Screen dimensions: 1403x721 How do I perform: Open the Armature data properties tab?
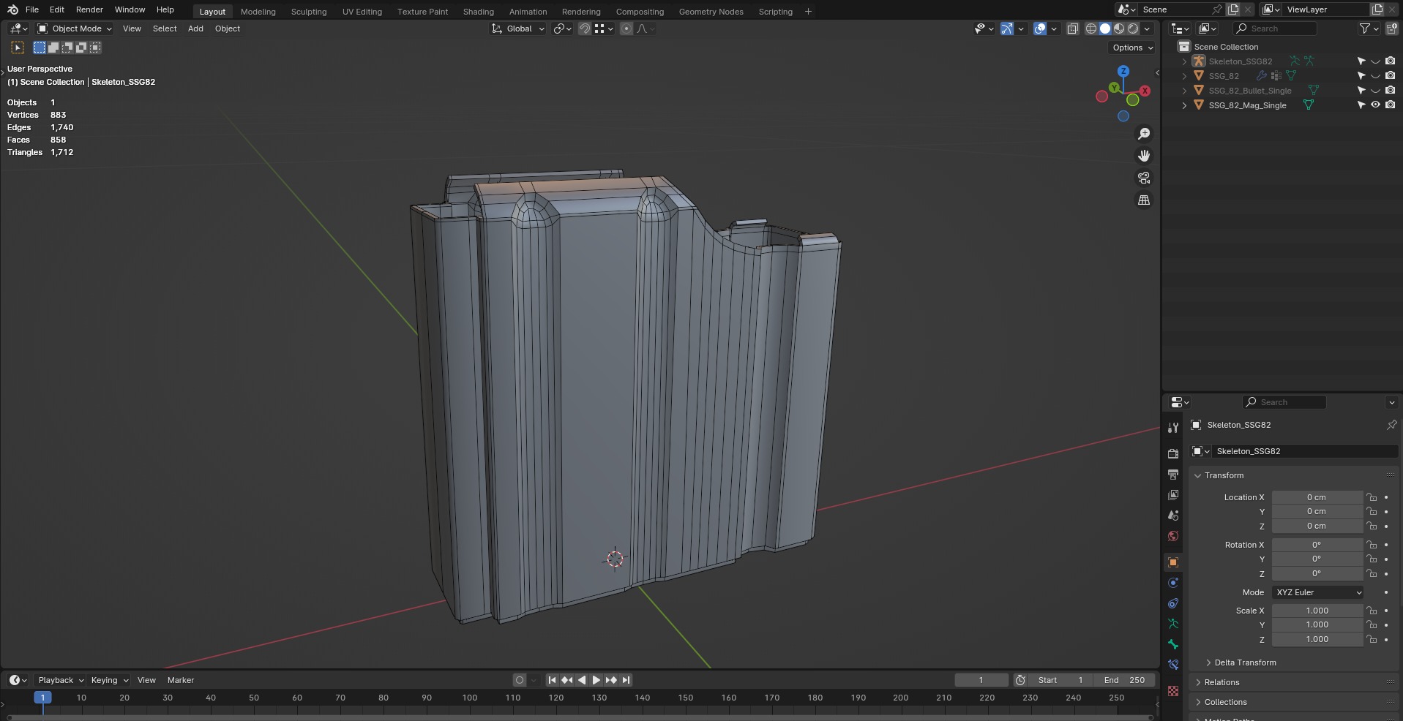point(1173,624)
